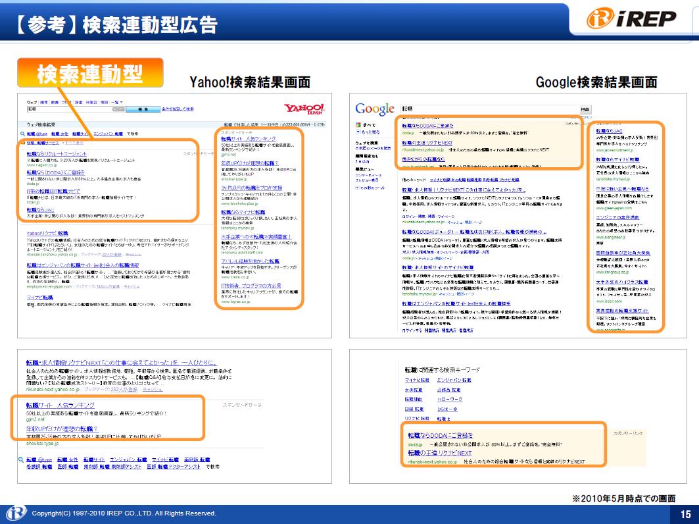699x524 pixels.
Task: Open 転職の王道 リクナビNEXT in Google top ads
Action: coord(427,142)
